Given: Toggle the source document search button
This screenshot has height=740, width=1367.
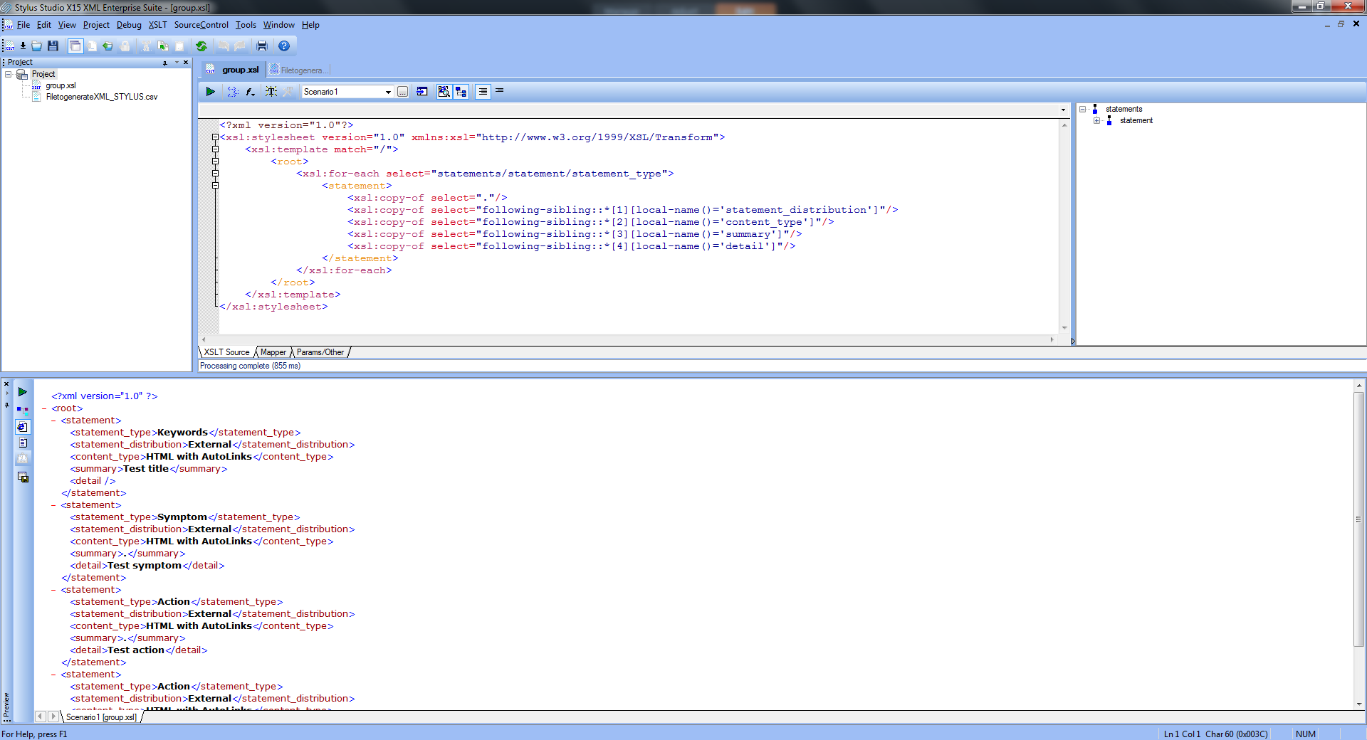Looking at the screenshot, I should [x=444, y=92].
